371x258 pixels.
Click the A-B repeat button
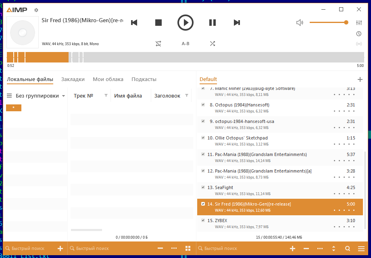pyautogui.click(x=185, y=44)
